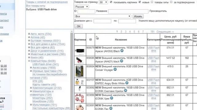Expand 'Аксессуары (1958)' subcategory
The width and height of the screenshot is (197, 110).
31,68
